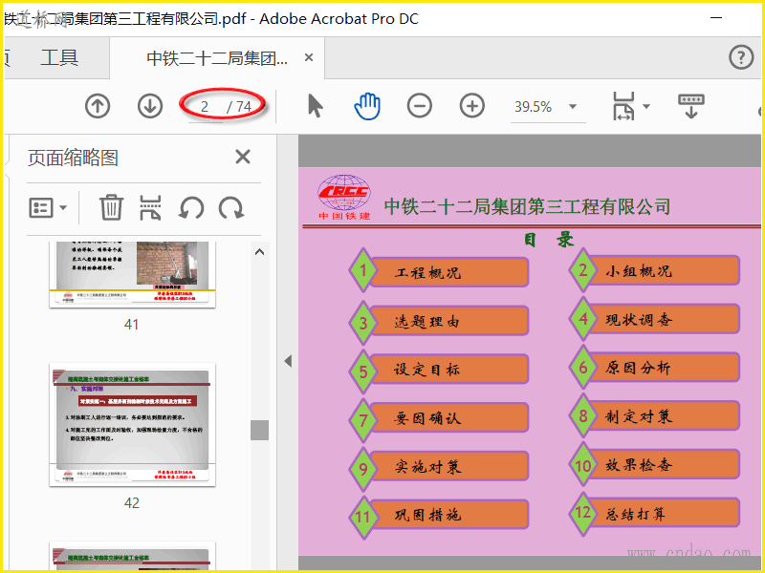Open contents entry 6 原因分析
Screen dimensions: 765x573
(x=654, y=367)
